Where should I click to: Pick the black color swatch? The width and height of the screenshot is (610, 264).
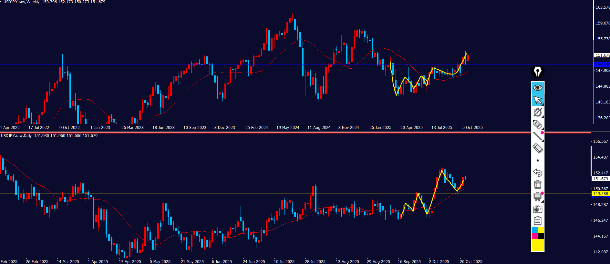pyautogui.click(x=541, y=236)
